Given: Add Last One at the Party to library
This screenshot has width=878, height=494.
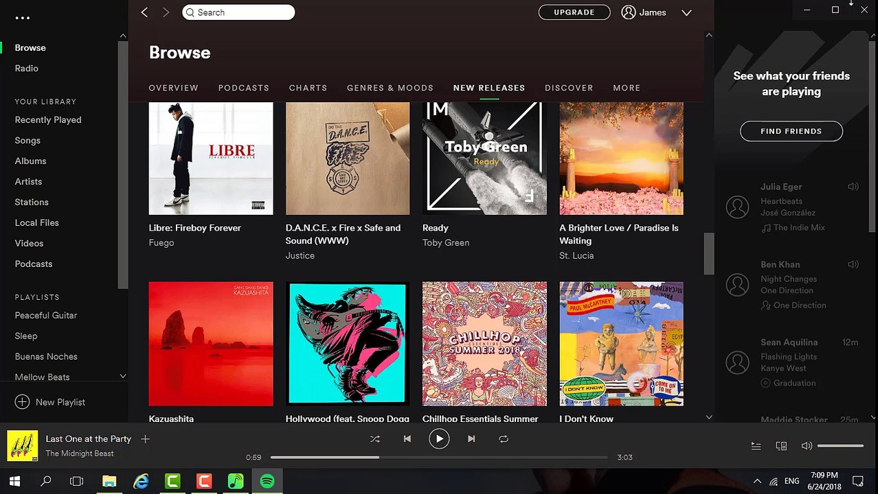Looking at the screenshot, I should pos(145,438).
